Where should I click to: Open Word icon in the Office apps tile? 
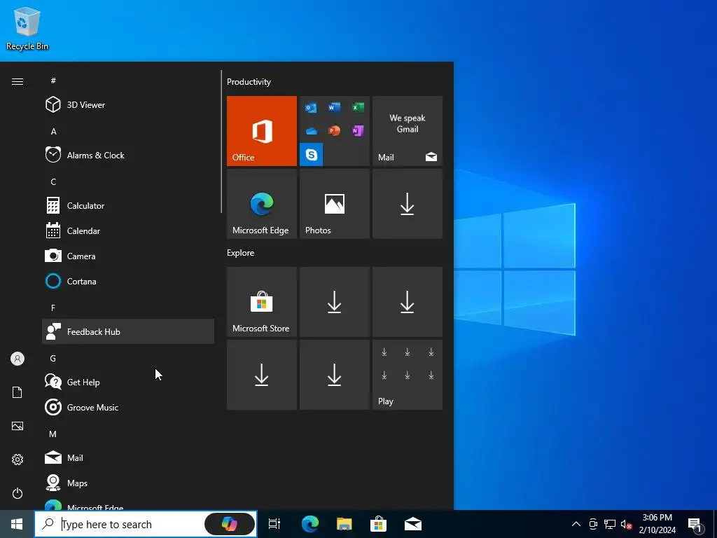tap(334, 107)
